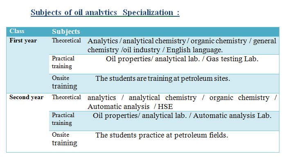Click the text 'Automatic analysis Lab.'
Image resolution: width=286 pixels, height=162 pixels.
(232, 115)
